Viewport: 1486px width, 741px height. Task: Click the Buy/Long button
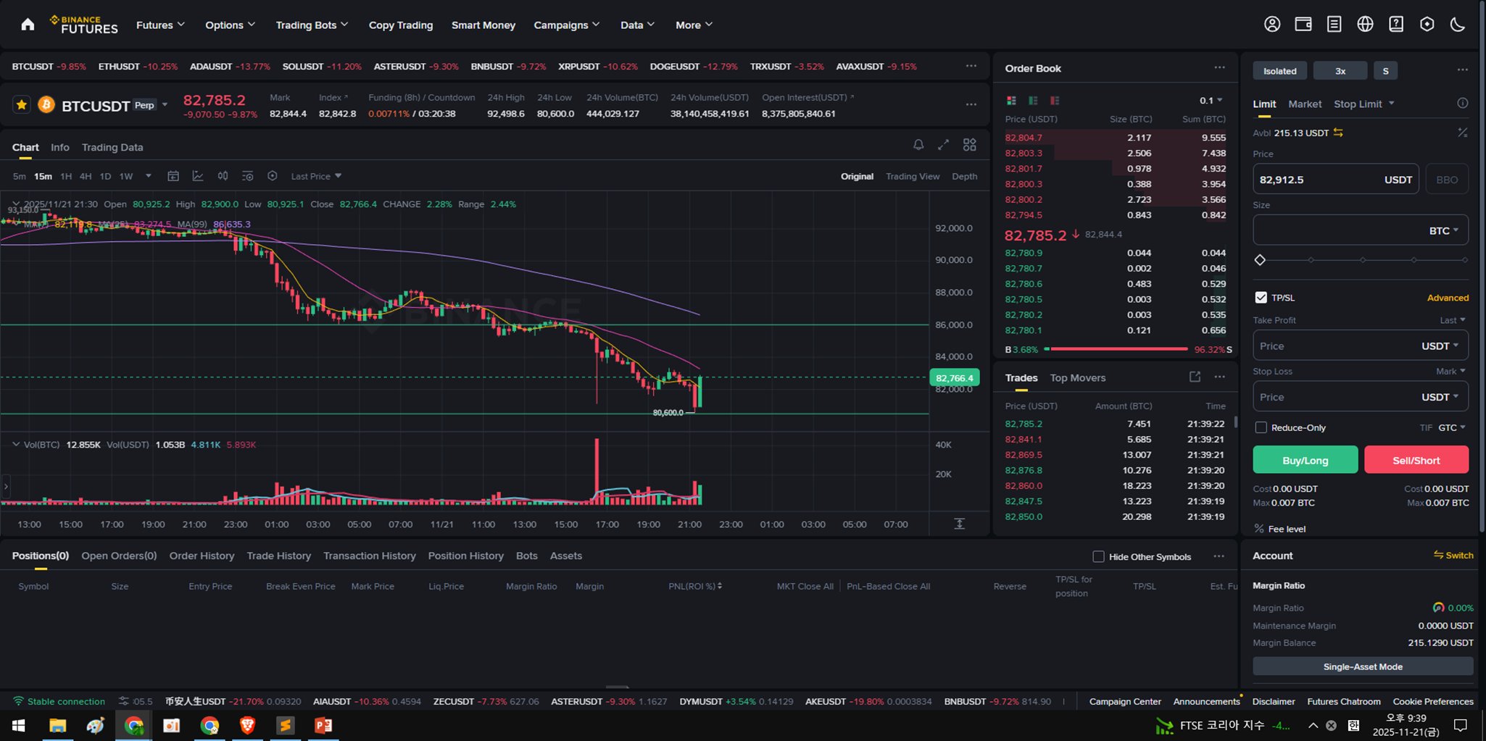click(1305, 460)
